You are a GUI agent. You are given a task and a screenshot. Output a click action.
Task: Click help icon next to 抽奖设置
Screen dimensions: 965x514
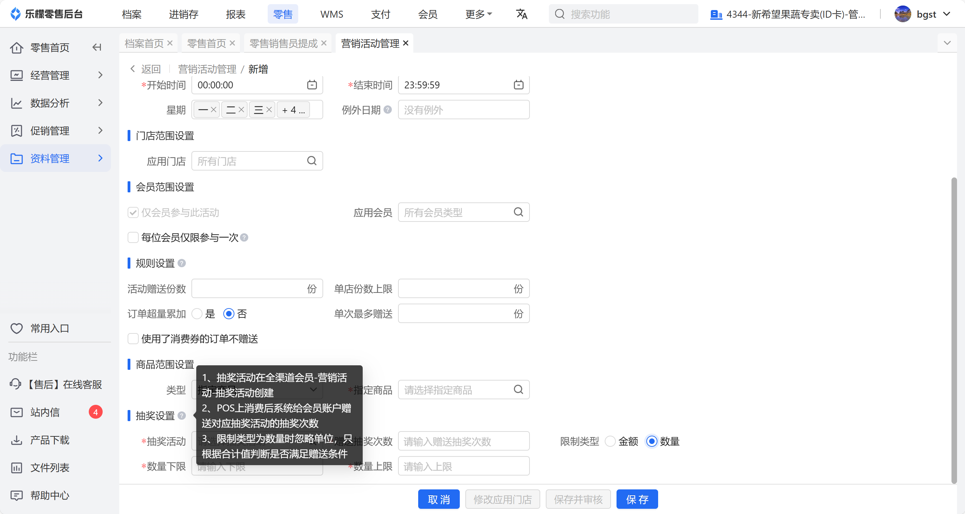point(182,416)
